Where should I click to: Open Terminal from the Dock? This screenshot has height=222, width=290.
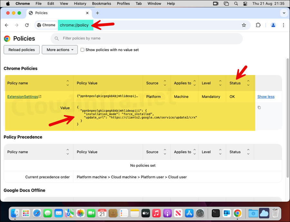(x=216, y=213)
